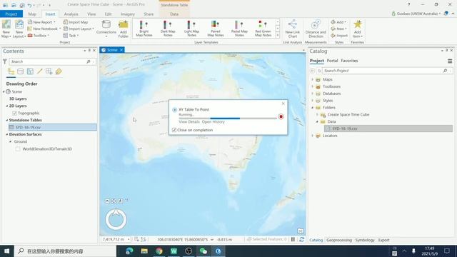Collapse Standalone Tables group
Image resolution: width=457 pixels, height=257 pixels.
tap(7, 120)
